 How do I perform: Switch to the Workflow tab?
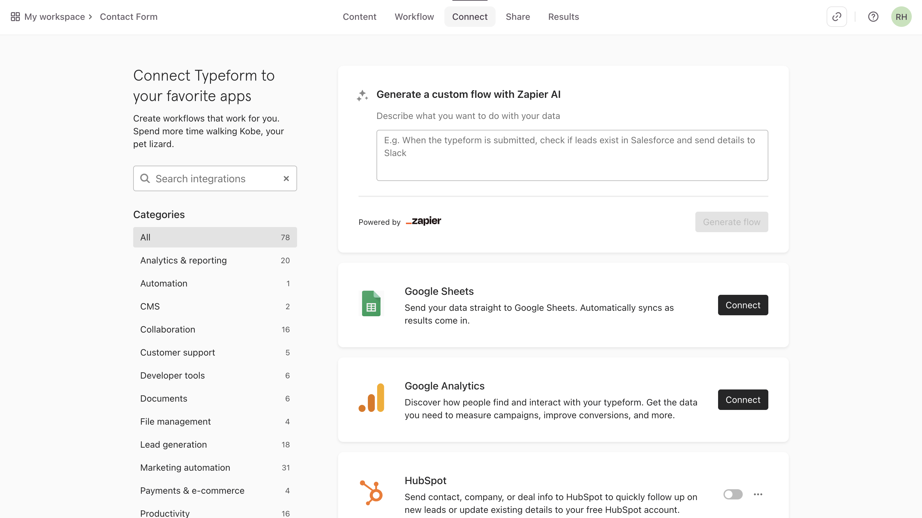pyautogui.click(x=414, y=17)
